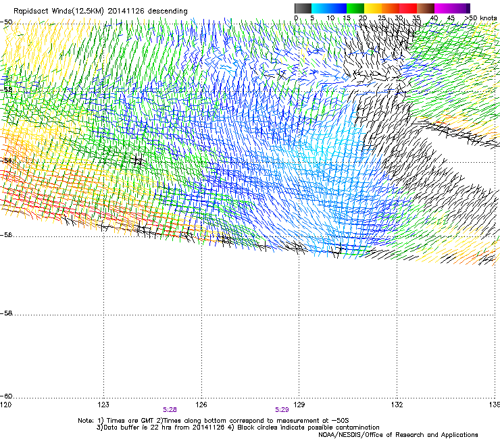Click the '132' longitude axis label
The image size is (500, 439).
tap(397, 405)
